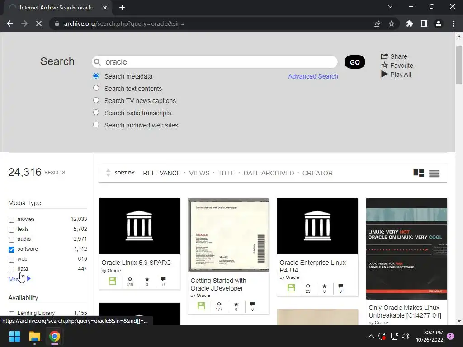The width and height of the screenshot is (463, 347).
Task: Click the browser back arrow
Action: click(x=10, y=23)
